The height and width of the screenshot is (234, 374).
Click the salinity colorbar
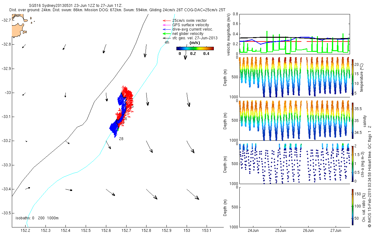point(352,120)
